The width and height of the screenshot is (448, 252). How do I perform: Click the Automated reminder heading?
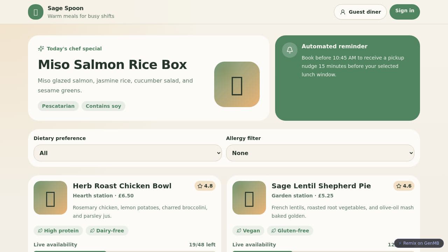pyautogui.click(x=335, y=46)
